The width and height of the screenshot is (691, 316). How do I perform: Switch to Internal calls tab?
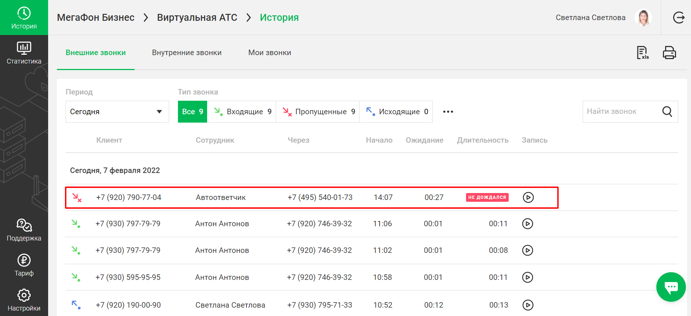click(x=187, y=53)
